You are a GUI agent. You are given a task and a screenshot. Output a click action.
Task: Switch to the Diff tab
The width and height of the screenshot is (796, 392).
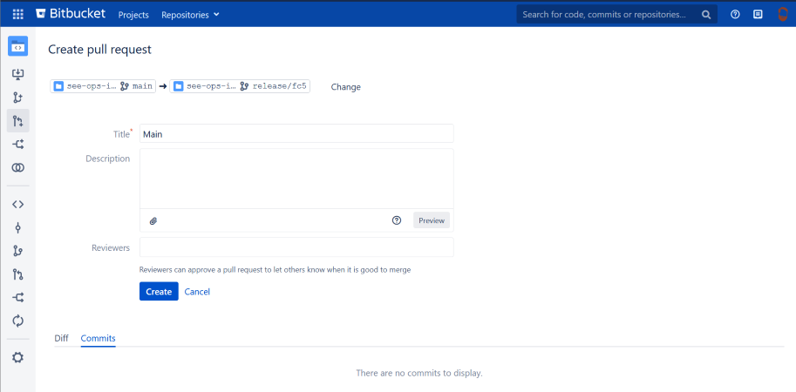click(61, 338)
